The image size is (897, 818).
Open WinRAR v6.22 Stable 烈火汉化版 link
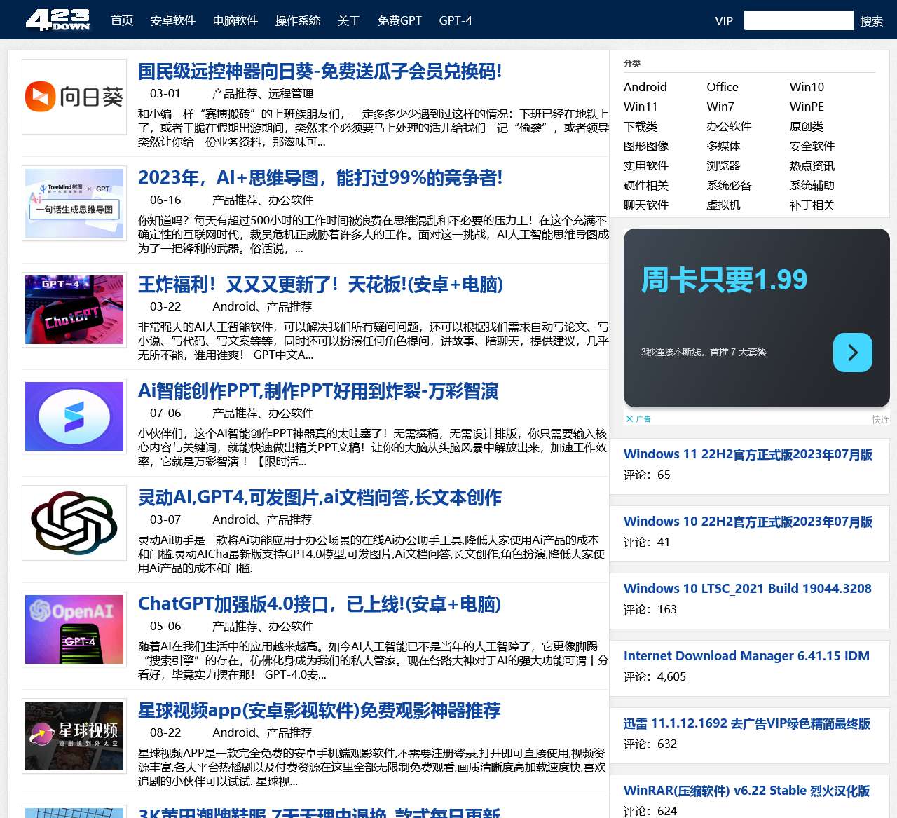tap(746, 791)
